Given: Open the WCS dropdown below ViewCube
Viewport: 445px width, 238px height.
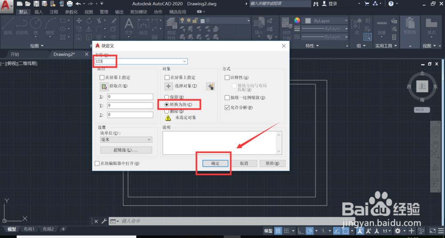Looking at the screenshot, I should 422,109.
